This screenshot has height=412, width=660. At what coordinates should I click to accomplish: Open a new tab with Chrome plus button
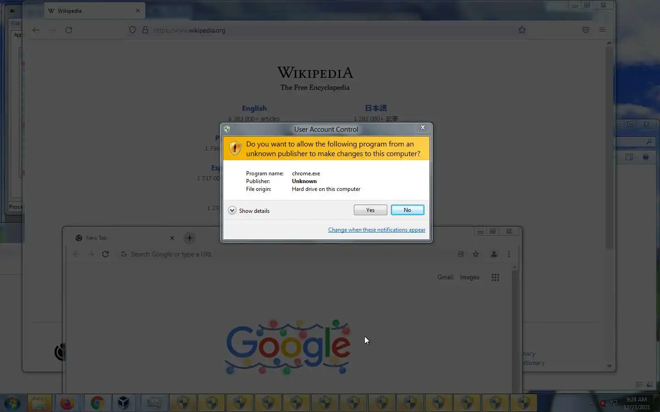pyautogui.click(x=189, y=238)
